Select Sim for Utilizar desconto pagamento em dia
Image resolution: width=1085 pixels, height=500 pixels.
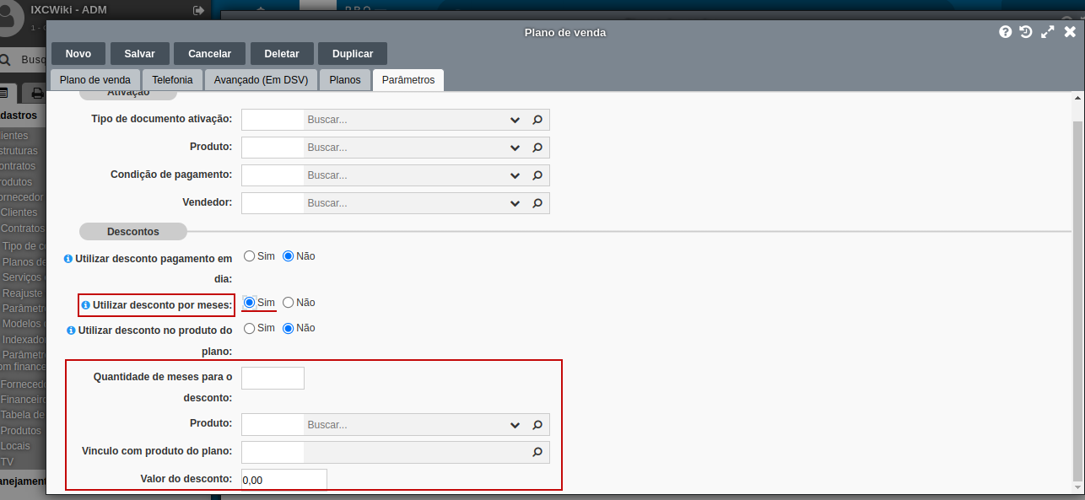coord(249,255)
